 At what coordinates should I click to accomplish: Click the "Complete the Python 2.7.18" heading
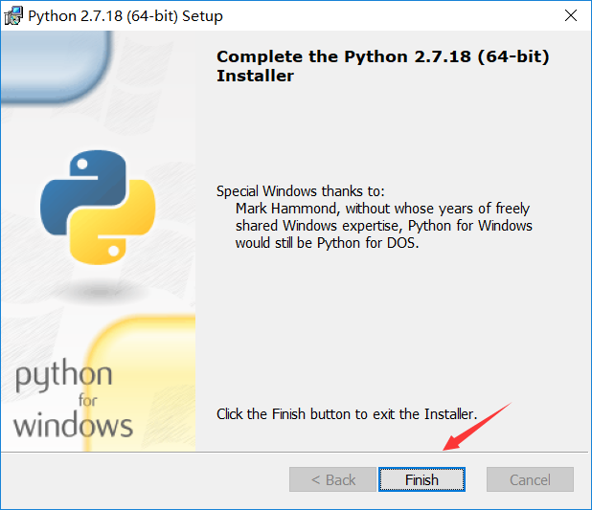click(x=383, y=66)
